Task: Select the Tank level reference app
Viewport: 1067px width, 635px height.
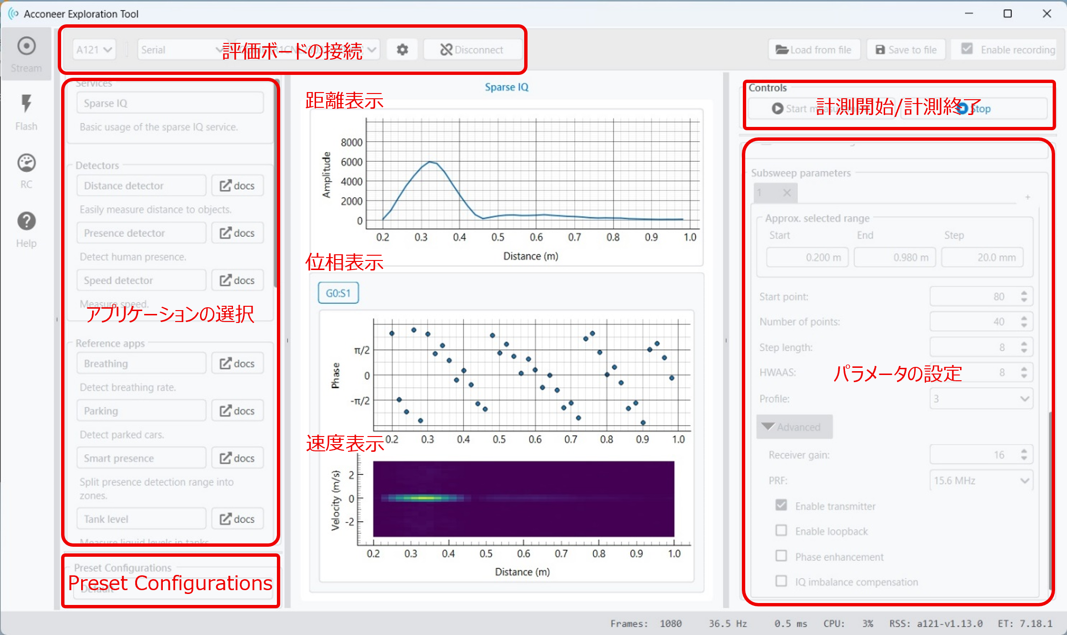Action: pyautogui.click(x=141, y=519)
